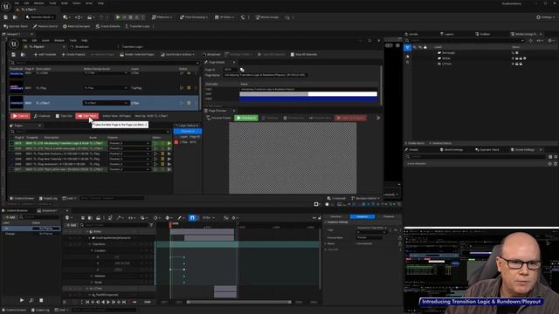Open the Channel dropdown on the first page row
The image size is (559, 314).
pos(128,143)
